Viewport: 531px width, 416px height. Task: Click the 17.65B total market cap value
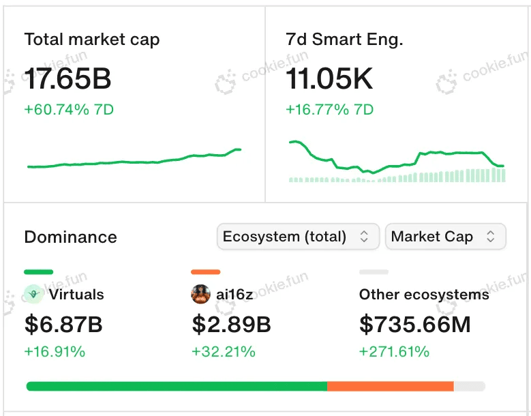(x=67, y=78)
